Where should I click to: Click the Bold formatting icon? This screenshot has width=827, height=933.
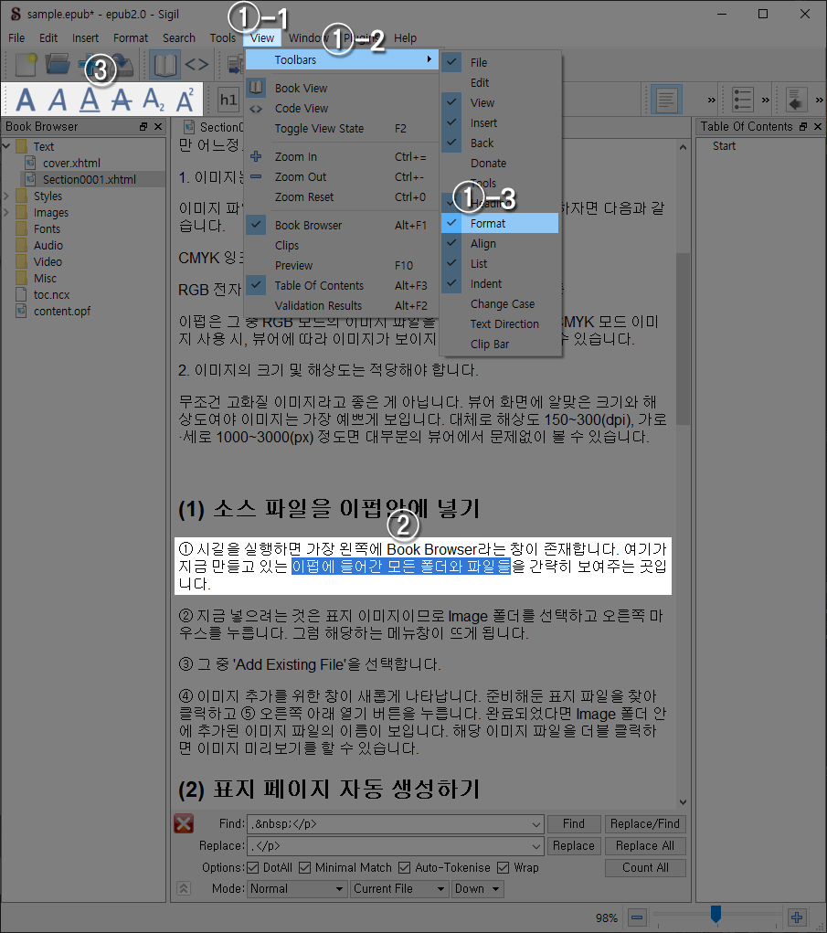tap(27, 99)
